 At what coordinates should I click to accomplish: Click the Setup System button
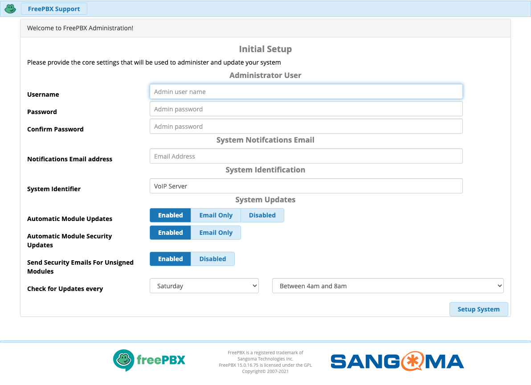[x=478, y=309]
